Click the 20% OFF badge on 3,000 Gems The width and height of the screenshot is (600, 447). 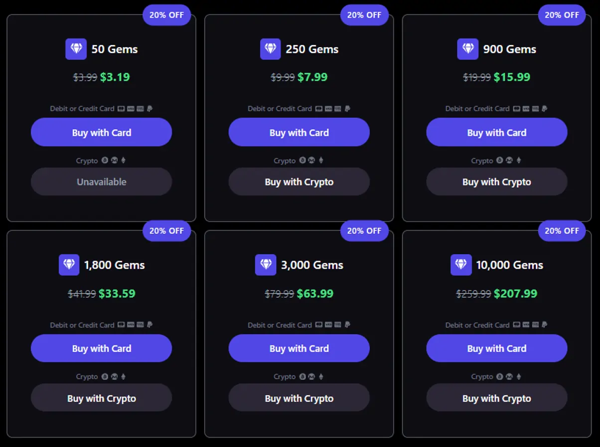(364, 231)
